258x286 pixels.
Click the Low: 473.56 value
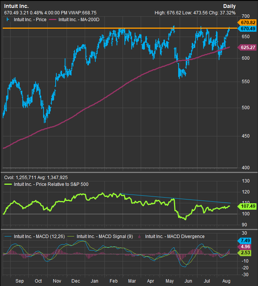pos(195,13)
